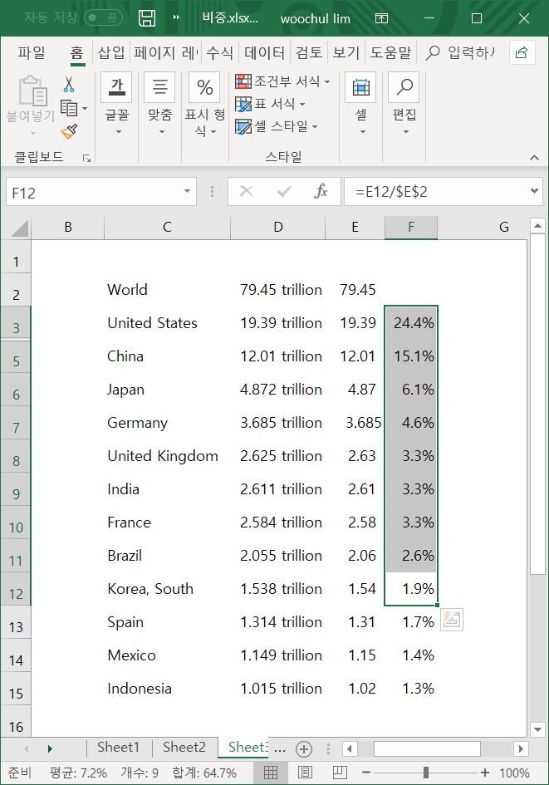Open the 수식 ribbon tab
The height and width of the screenshot is (785, 549).
coord(220,52)
